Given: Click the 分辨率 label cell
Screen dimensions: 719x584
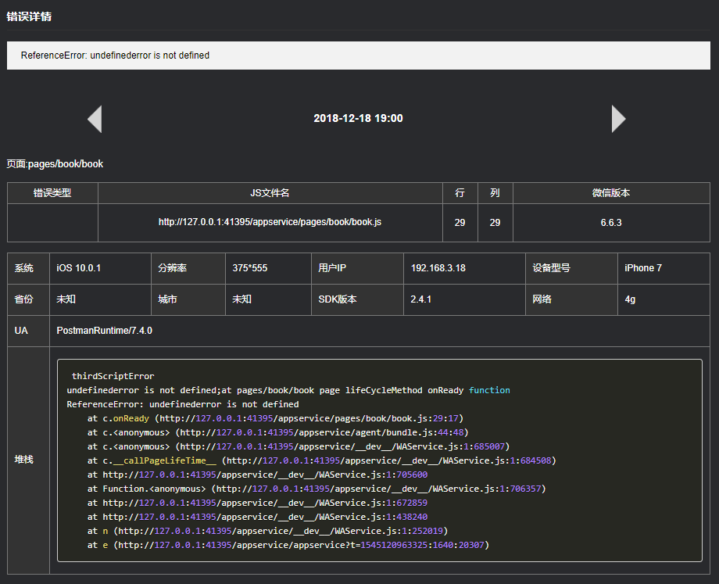Looking at the screenshot, I should pyautogui.click(x=188, y=268).
